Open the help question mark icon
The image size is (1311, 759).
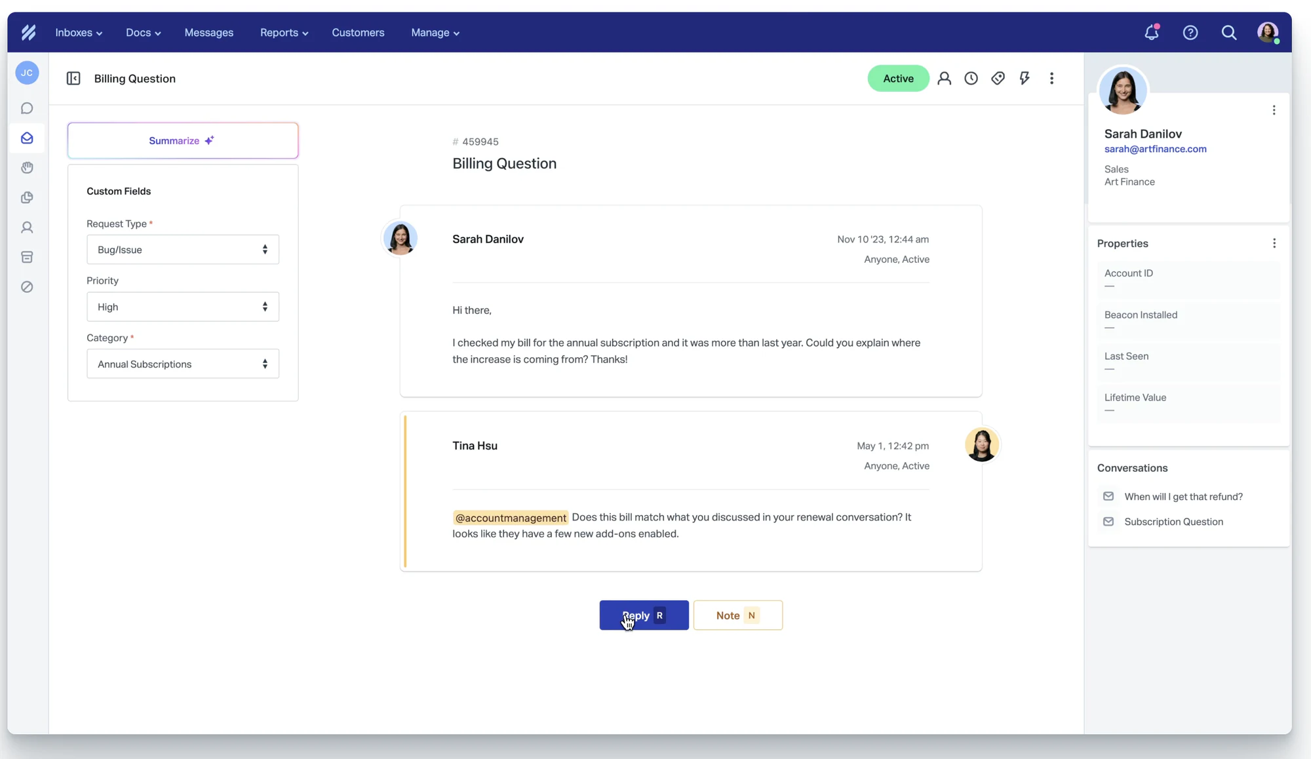[1190, 32]
